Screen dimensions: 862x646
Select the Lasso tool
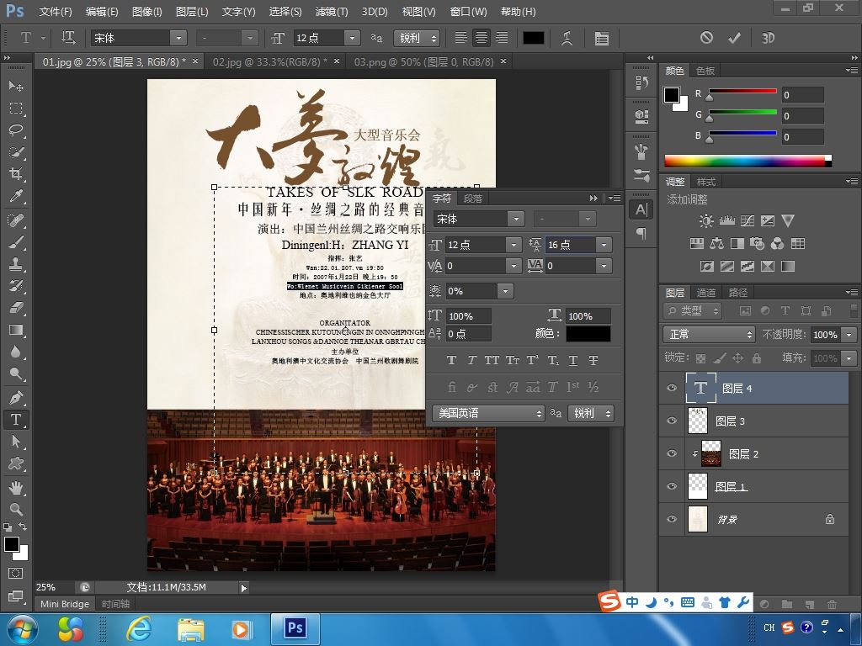pos(16,130)
